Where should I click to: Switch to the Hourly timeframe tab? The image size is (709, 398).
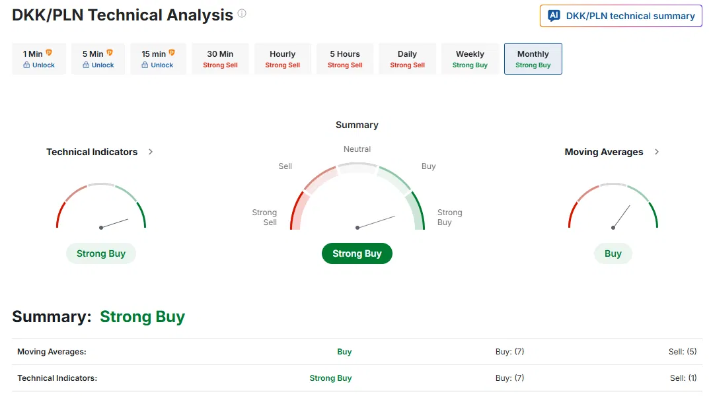(x=283, y=59)
